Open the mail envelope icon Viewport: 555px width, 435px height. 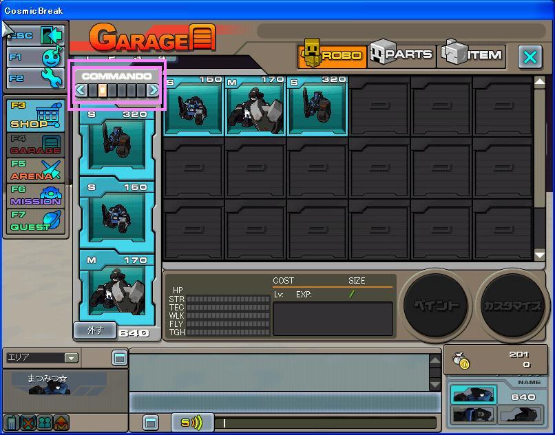61,422
